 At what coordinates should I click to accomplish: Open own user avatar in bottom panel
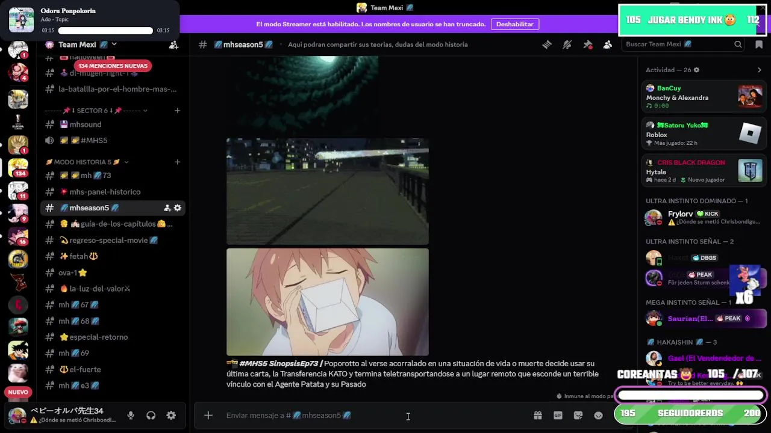point(17,416)
